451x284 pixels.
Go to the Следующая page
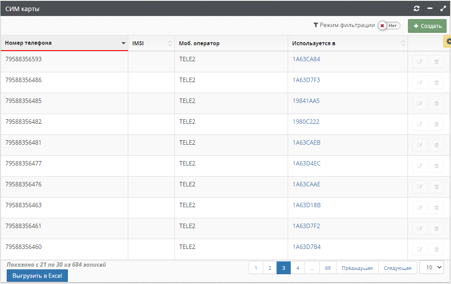(397, 268)
